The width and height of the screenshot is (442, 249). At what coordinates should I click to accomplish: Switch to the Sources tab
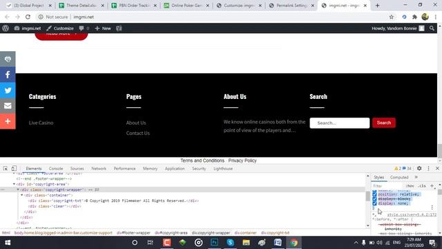pyautogui.click(x=77, y=169)
